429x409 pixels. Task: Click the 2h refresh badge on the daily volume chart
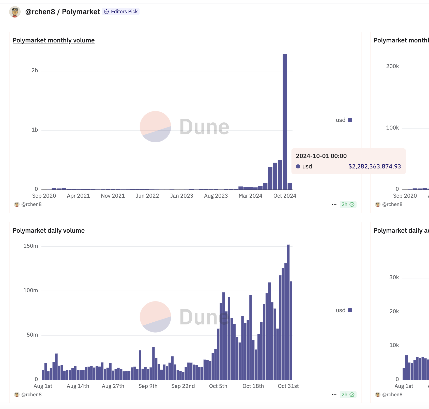[x=348, y=395]
